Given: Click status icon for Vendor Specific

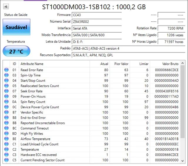Looking at the screenshot, I should click(6, 112).
